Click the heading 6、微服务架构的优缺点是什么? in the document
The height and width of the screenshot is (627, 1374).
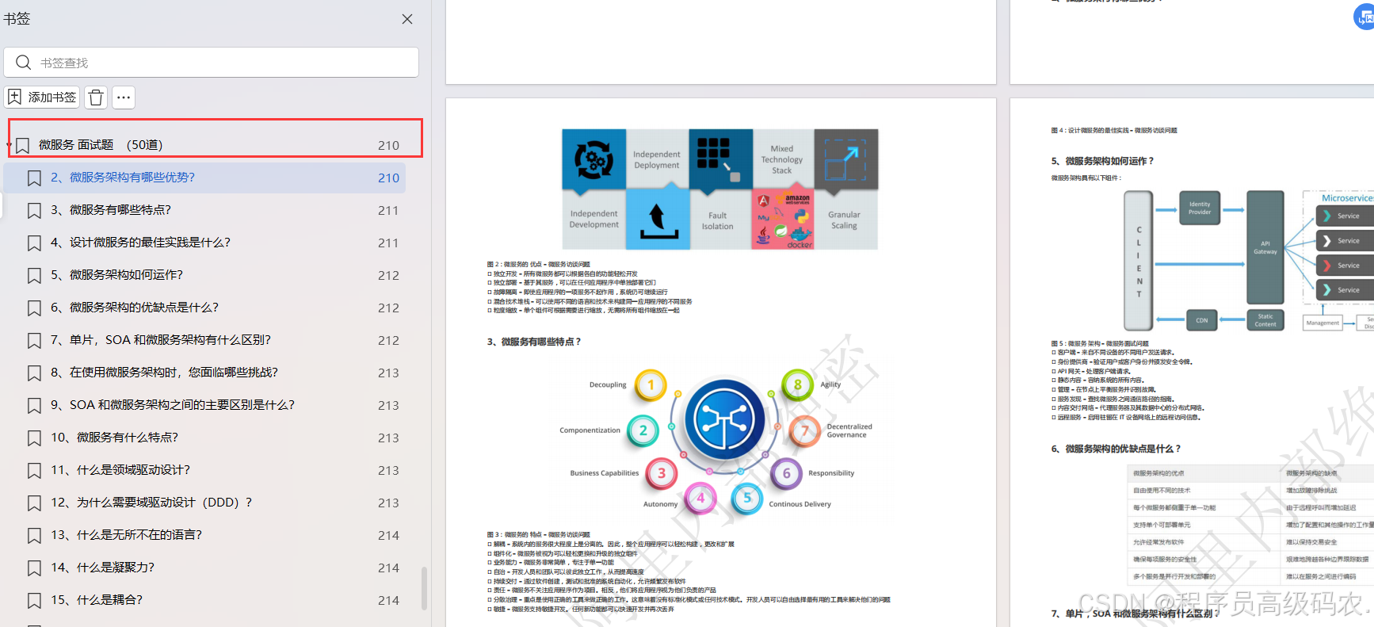point(1116,449)
